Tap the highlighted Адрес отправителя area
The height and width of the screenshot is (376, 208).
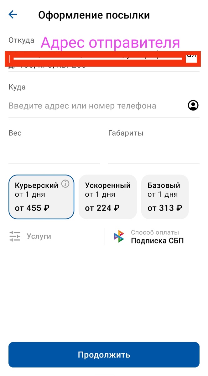(103, 58)
